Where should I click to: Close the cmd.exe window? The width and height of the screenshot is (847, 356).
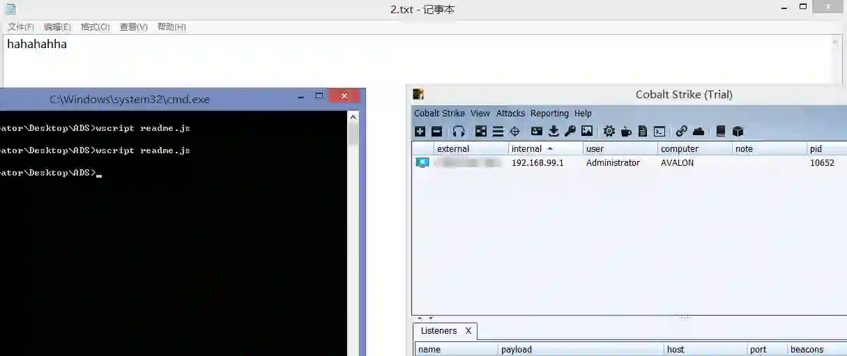click(x=344, y=96)
